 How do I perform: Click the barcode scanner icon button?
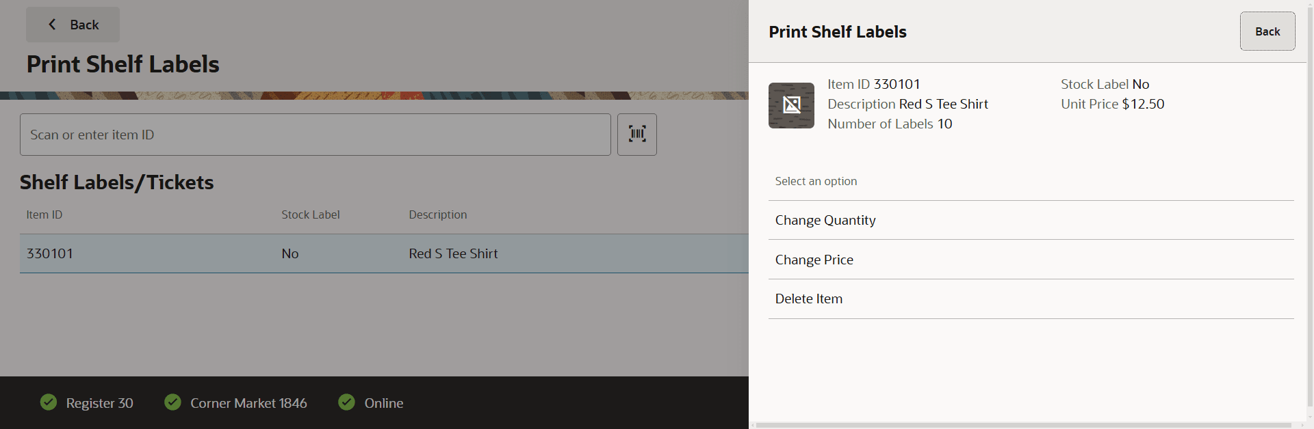pyautogui.click(x=636, y=135)
